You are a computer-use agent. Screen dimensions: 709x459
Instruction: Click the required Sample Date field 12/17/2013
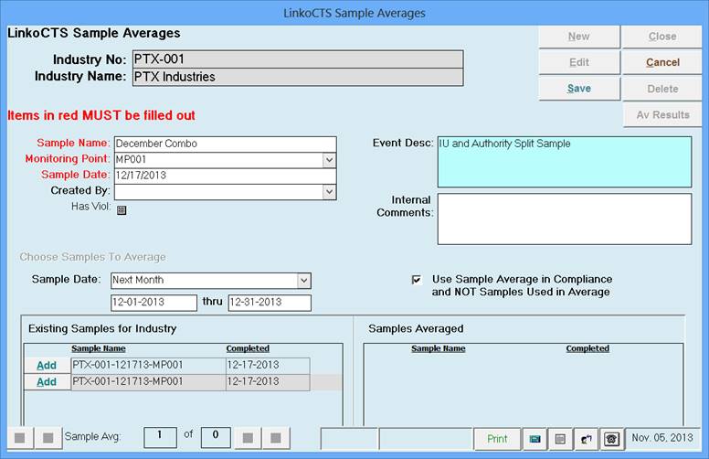point(225,176)
